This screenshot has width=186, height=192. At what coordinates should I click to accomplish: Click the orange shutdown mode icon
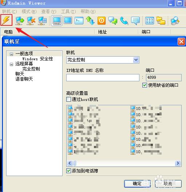click(x=102, y=20)
